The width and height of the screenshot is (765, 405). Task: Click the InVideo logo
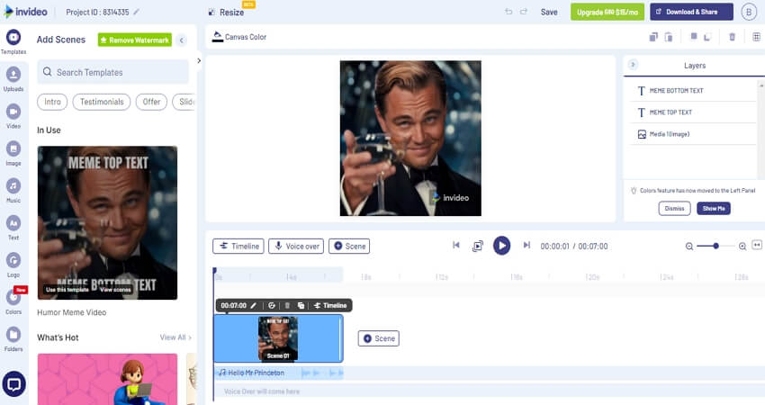click(26, 12)
